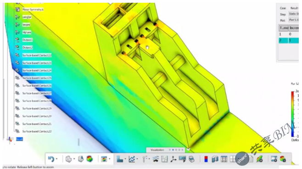Viewport: 302px width, 169px height.
Task: Click the colored model with gear icon
Action: [283, 159]
